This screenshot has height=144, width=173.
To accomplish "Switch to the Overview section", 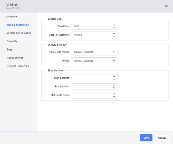I will [12, 16].
